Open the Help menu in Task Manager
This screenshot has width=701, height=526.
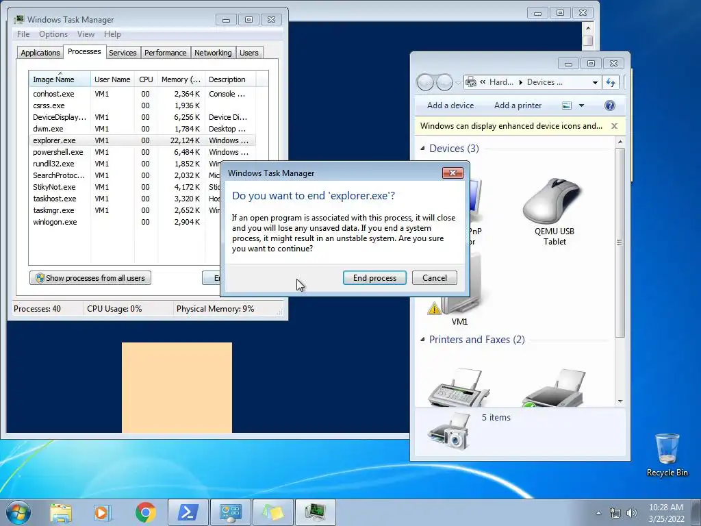112,34
